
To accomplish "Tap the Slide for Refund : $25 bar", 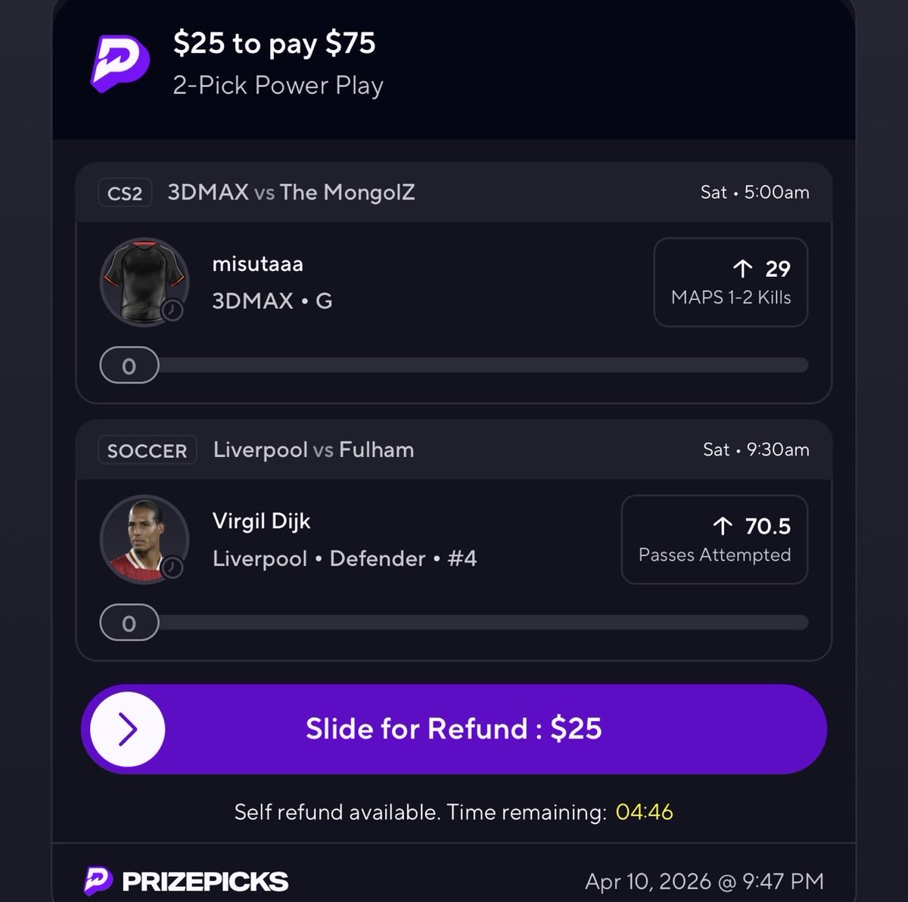I will (454, 729).
